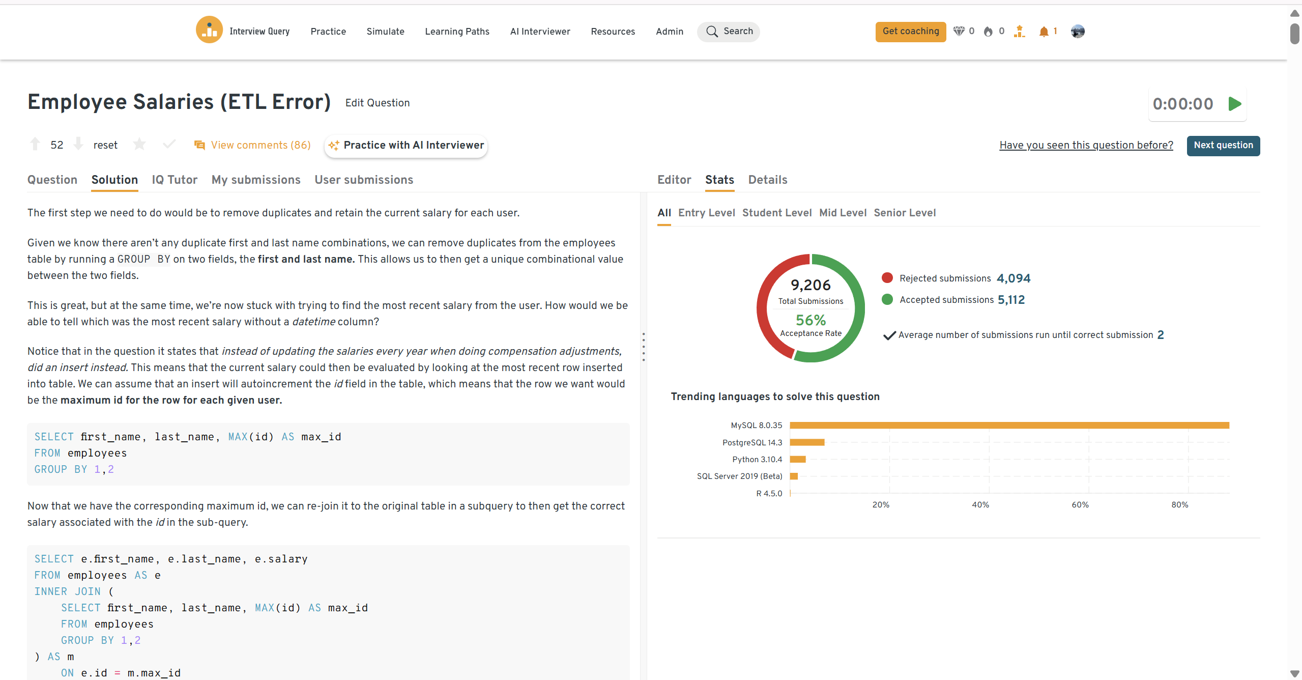
Task: Mark question complete with the checkmark
Action: (169, 145)
